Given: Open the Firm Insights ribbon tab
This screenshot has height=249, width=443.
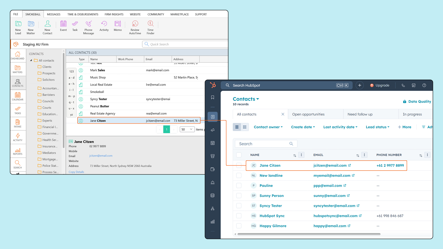Looking at the screenshot, I should pos(114,14).
